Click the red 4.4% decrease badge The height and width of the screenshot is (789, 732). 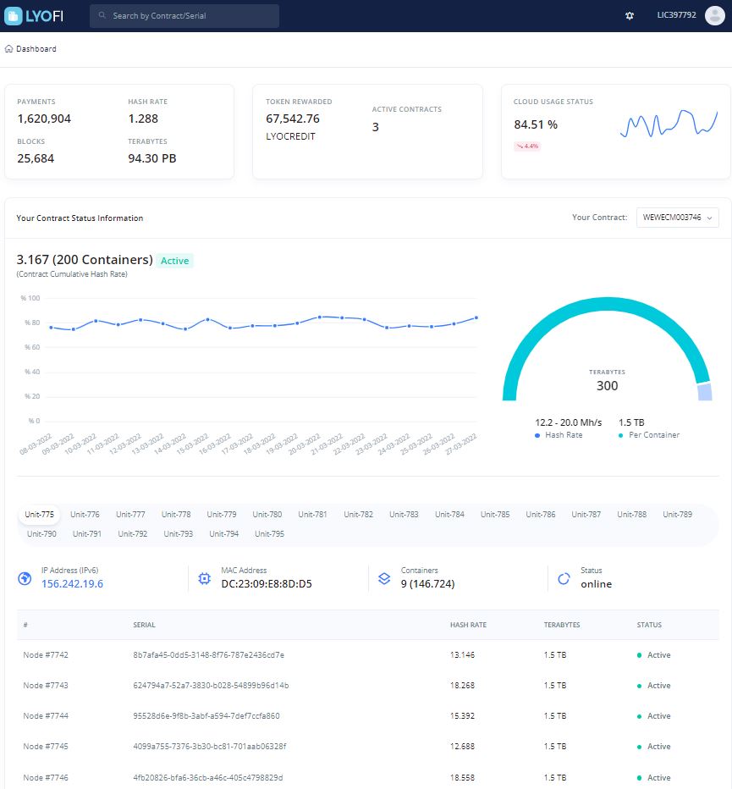tap(527, 146)
